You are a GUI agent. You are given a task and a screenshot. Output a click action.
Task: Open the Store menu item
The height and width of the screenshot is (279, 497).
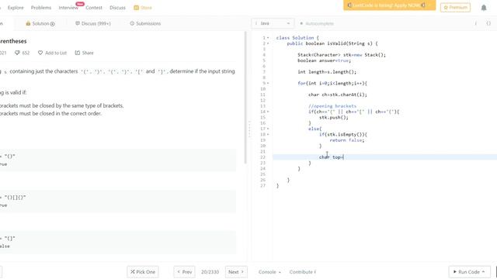[x=143, y=8]
